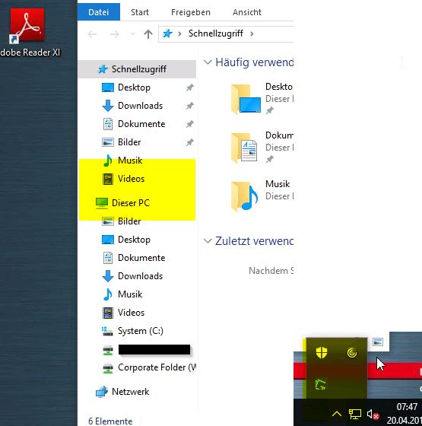Open the Freigeben tab
The height and width of the screenshot is (426, 422).
pos(191,12)
